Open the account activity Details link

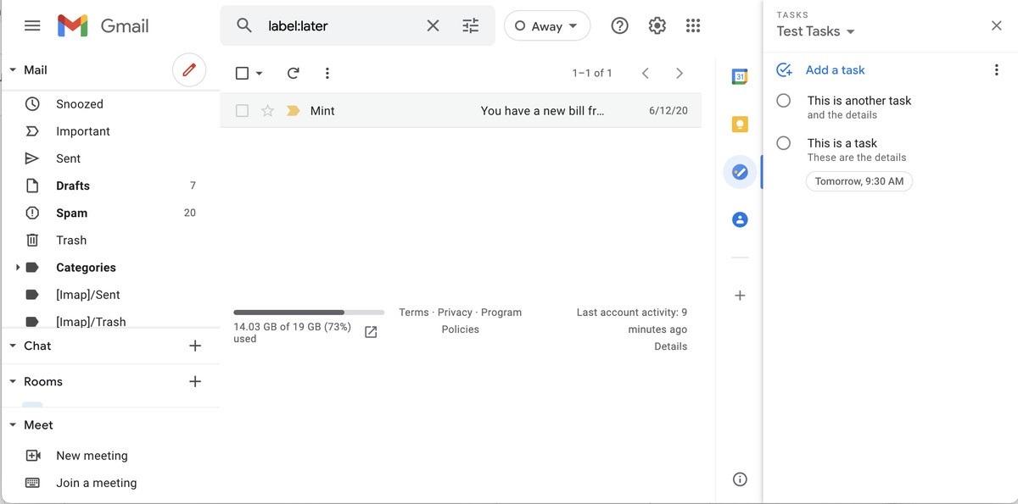(x=670, y=346)
